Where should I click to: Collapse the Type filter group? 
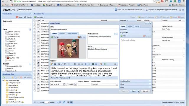pyautogui.click(x=30, y=29)
